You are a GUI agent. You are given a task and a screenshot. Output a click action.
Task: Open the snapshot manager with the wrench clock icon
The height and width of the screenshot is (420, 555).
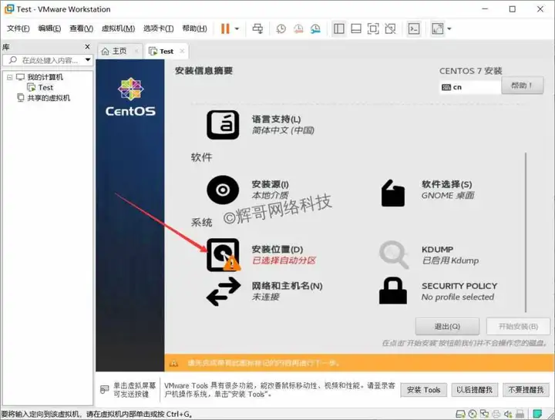pyautogui.click(x=315, y=29)
